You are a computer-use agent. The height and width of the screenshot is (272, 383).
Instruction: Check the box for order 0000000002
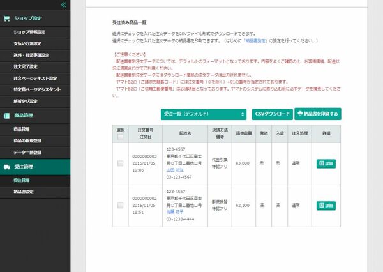(120, 206)
